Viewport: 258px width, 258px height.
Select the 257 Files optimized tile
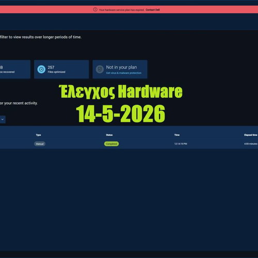tap(61, 69)
